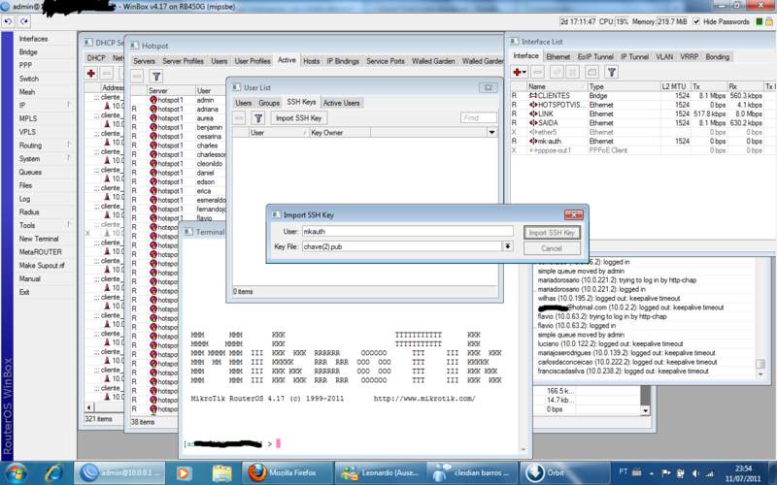Click the volume icon in system tray
The image size is (777, 485).
[x=696, y=473]
